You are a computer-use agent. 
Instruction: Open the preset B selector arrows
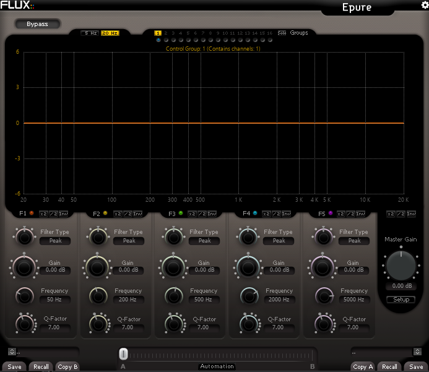(417, 352)
